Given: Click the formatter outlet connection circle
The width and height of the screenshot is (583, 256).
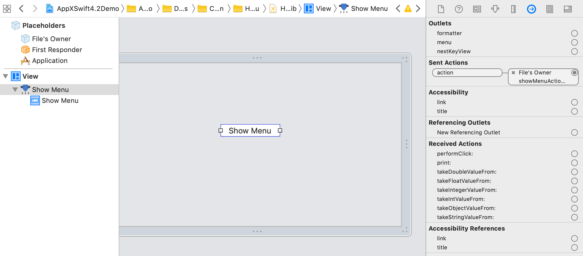Looking at the screenshot, I should coord(574,33).
